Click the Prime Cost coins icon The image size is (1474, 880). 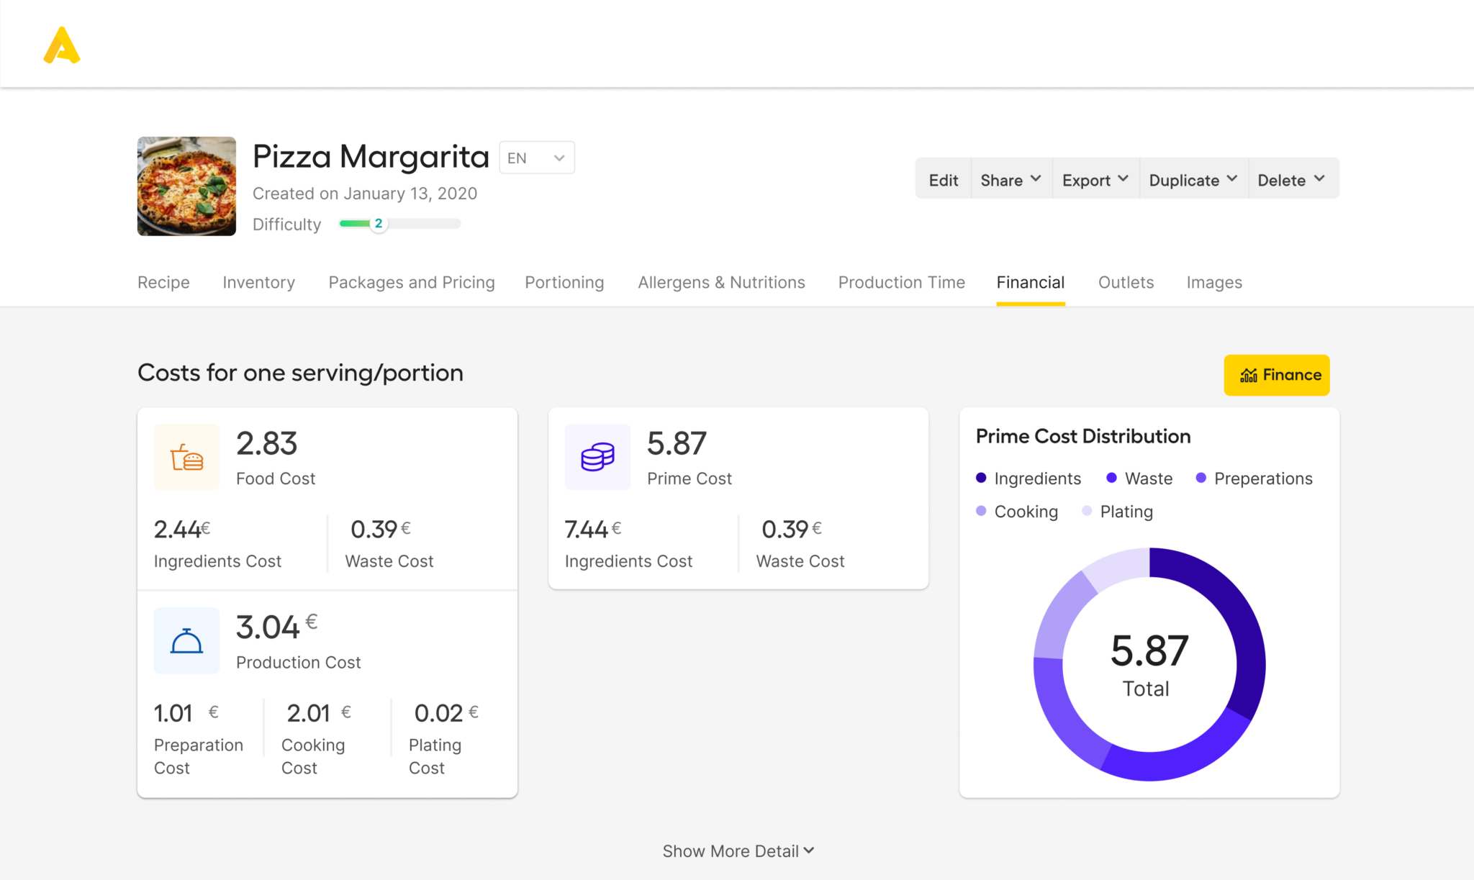pos(597,457)
